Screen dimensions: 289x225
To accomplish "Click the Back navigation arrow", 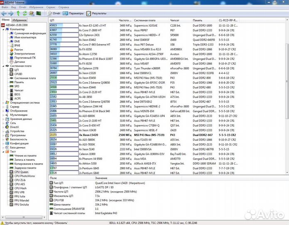I will pyautogui.click(x=4, y=13).
